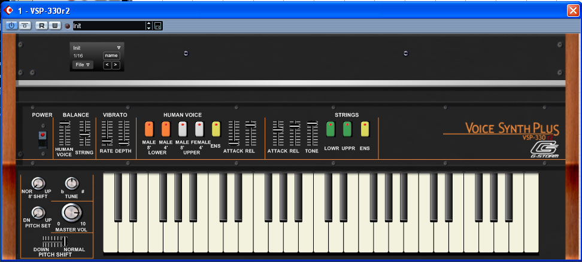This screenshot has height=262, width=582.
Task: Click the preset save disk icon
Action: [x=158, y=26]
